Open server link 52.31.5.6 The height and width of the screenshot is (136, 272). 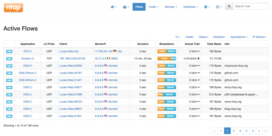tap(101, 59)
